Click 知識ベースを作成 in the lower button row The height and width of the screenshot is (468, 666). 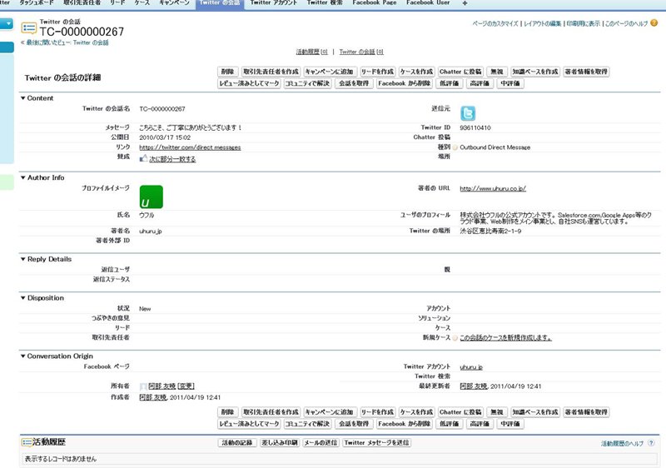[x=534, y=412]
